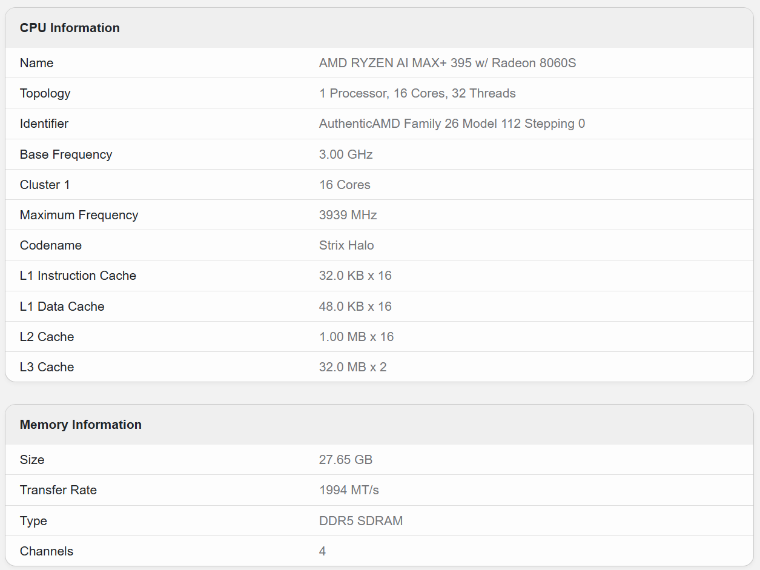Click the 1 Processor, 16 Cores, 32 Threads text

417,93
